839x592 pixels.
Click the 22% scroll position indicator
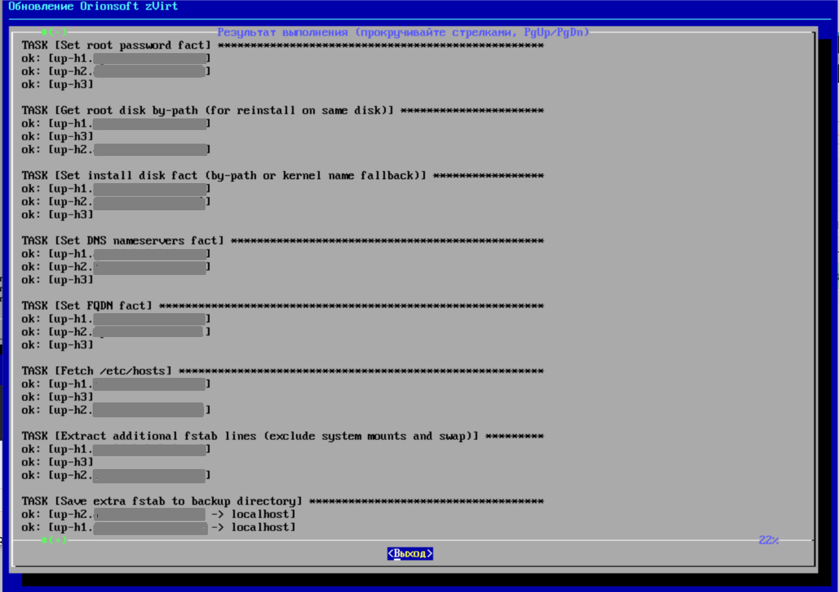click(x=768, y=540)
